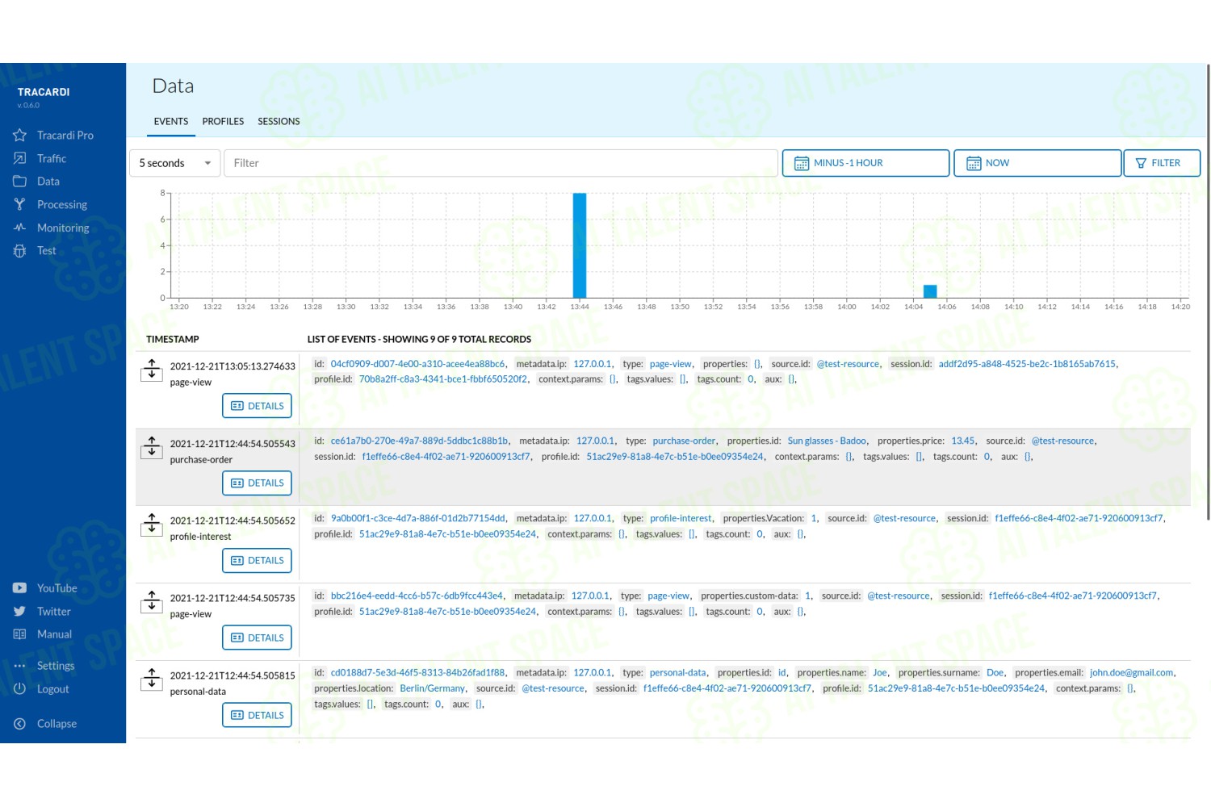
Task: Click the TIMESTAMP column header
Action: pos(173,340)
